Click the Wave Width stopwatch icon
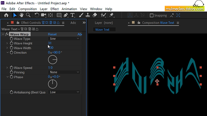Image resolution: width=207 pixels, height=116 pixels. tap(11, 48)
